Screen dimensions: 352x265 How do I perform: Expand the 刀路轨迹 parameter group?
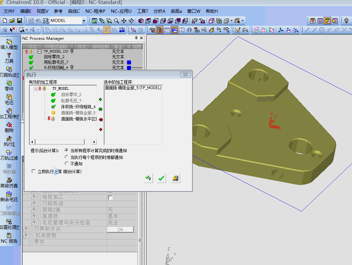coord(39,204)
